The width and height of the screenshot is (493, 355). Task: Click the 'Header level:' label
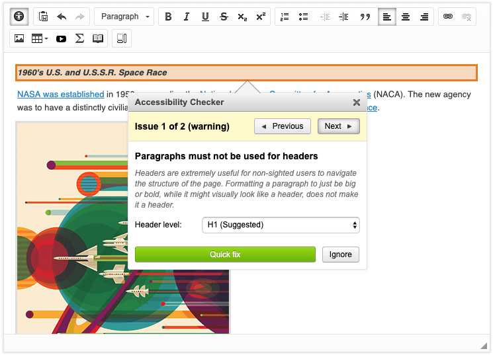pyautogui.click(x=158, y=225)
